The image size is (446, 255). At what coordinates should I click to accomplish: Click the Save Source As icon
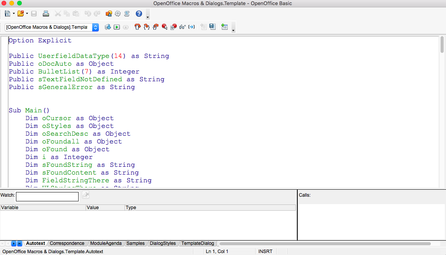(212, 27)
